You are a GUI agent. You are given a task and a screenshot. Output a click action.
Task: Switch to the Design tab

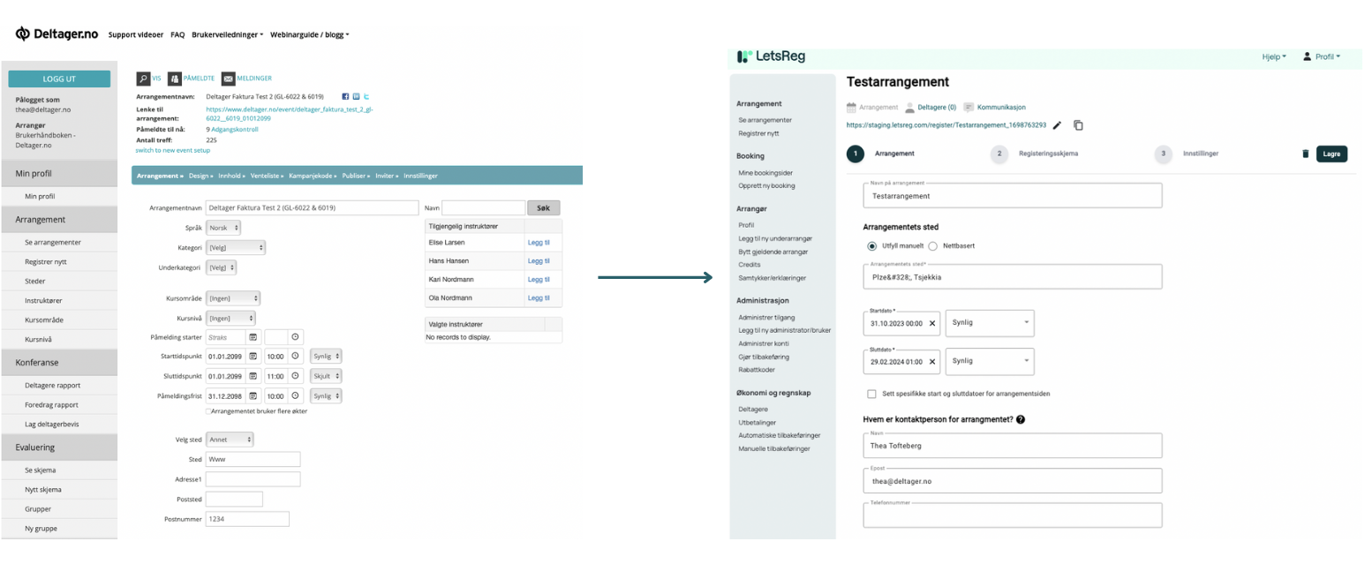pyautogui.click(x=200, y=176)
